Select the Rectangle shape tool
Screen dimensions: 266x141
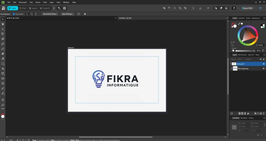coord(3,64)
